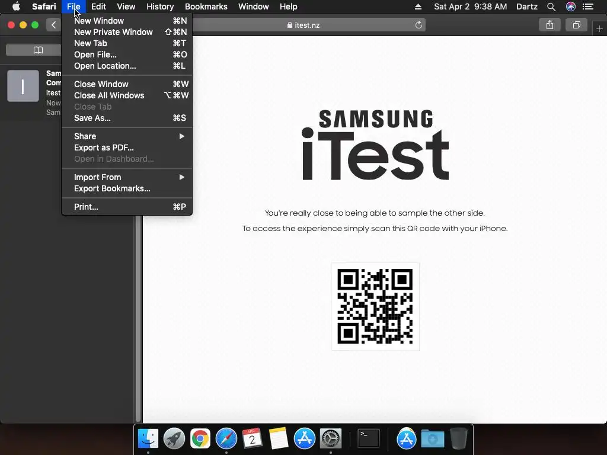Choose Export Bookmarks…
The width and height of the screenshot is (607, 455).
pyautogui.click(x=127, y=188)
